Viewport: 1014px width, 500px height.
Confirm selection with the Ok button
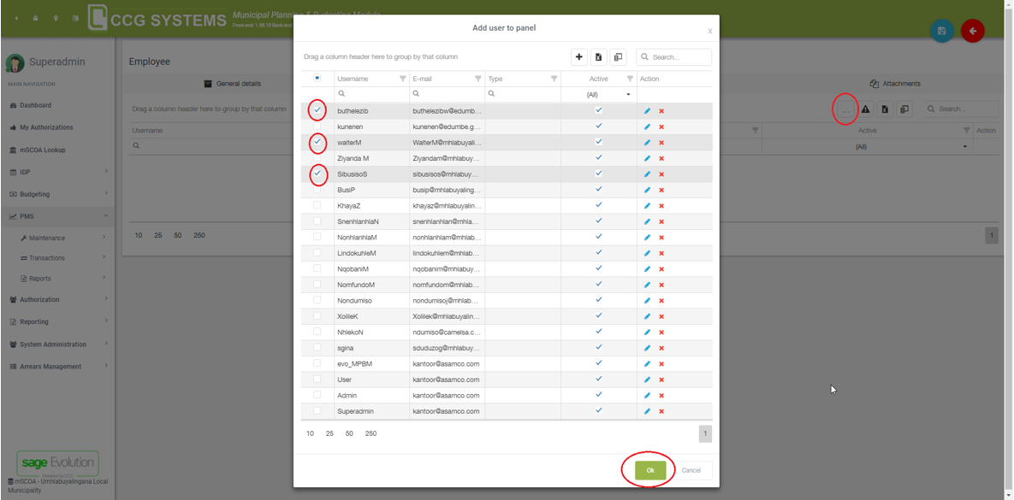click(649, 470)
